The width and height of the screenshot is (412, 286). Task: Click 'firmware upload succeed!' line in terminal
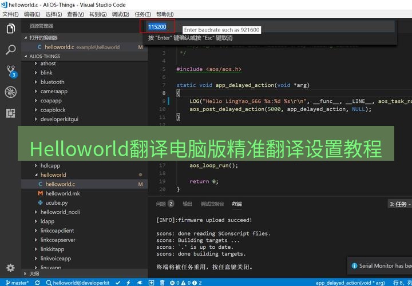[x=204, y=220]
